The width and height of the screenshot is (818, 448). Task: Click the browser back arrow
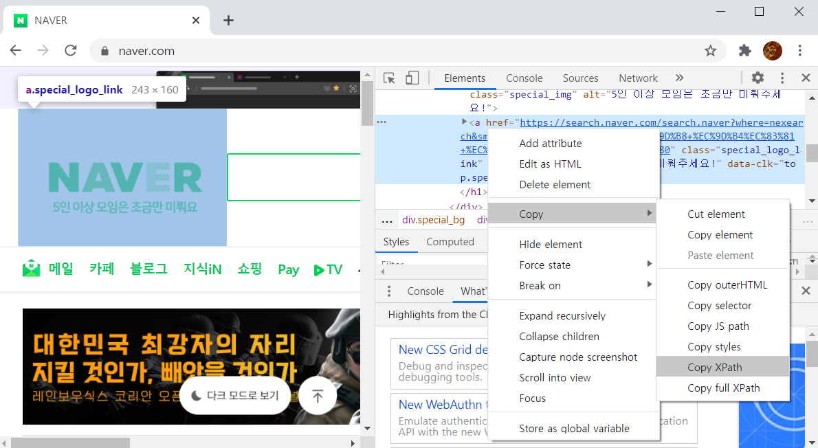coord(16,51)
